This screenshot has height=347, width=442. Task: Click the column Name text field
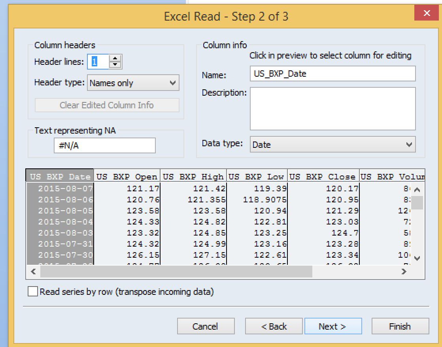332,74
